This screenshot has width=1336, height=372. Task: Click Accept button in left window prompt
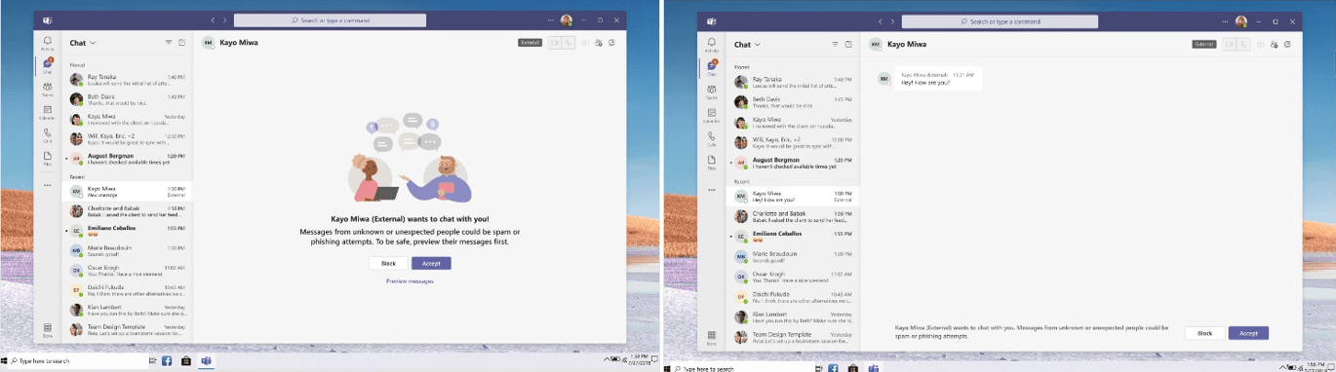431,263
